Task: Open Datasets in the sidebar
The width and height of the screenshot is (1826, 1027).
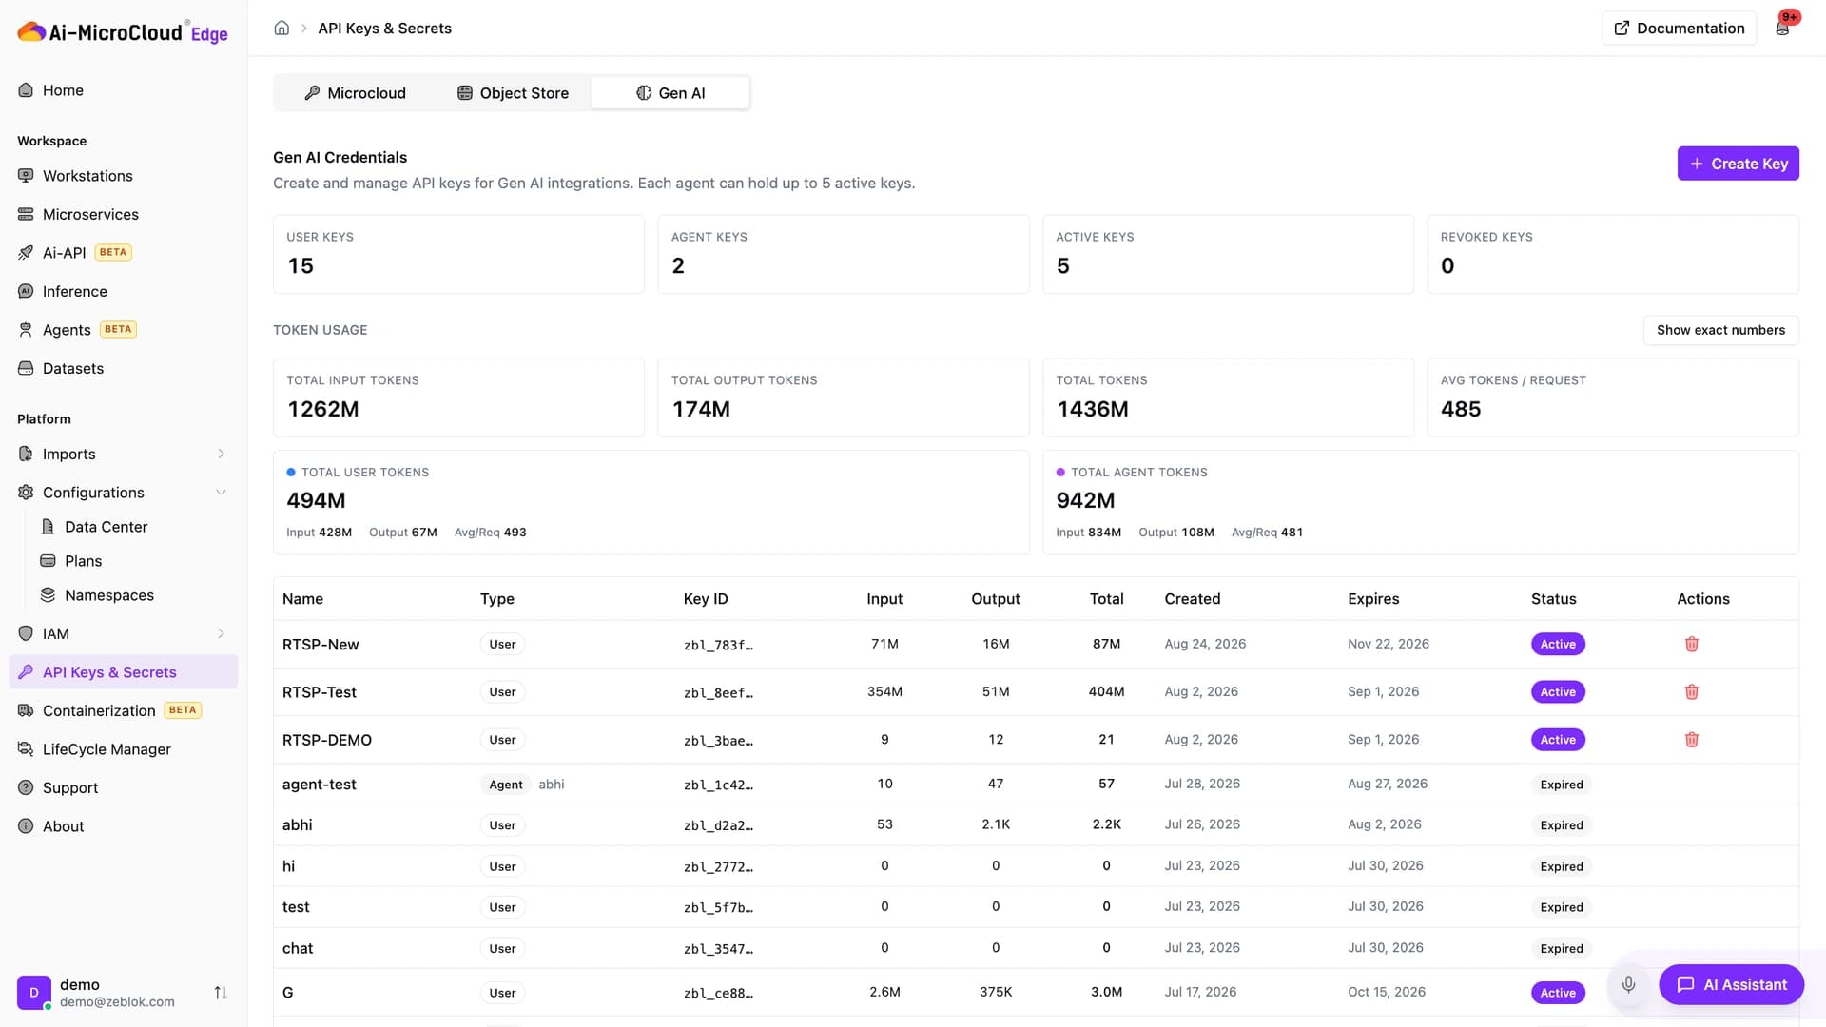Action: click(x=124, y=369)
